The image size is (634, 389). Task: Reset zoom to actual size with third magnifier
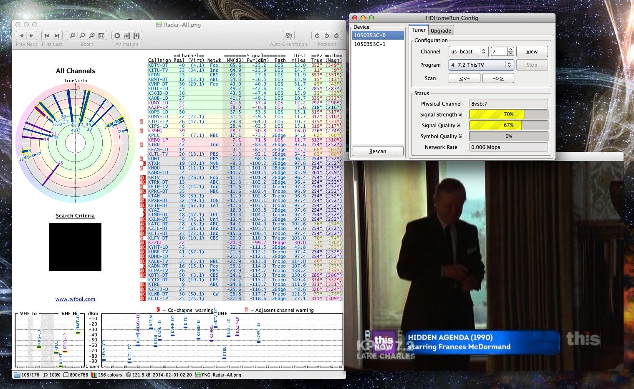pos(92,36)
